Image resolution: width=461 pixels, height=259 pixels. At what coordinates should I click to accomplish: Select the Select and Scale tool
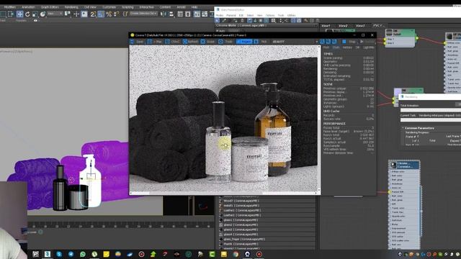point(35,14)
